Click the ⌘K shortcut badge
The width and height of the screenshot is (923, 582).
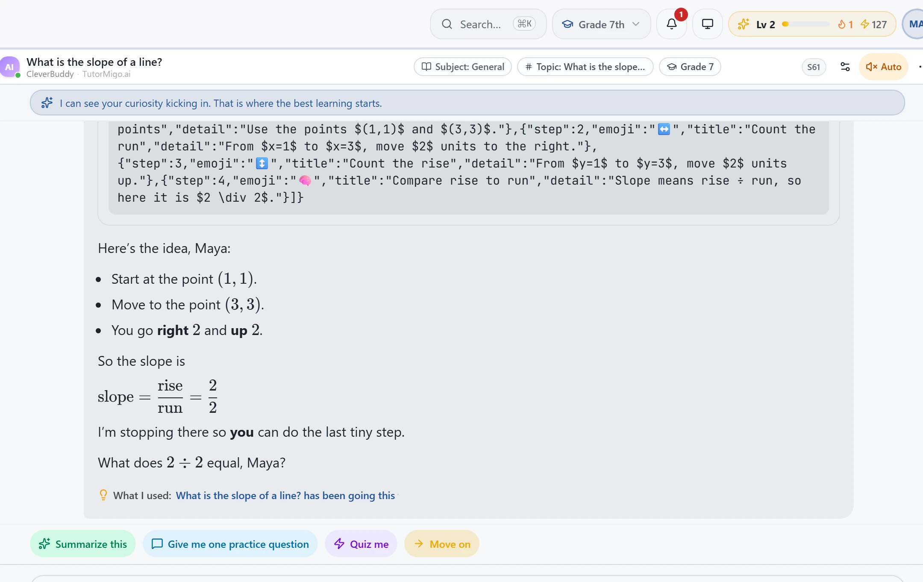(524, 24)
